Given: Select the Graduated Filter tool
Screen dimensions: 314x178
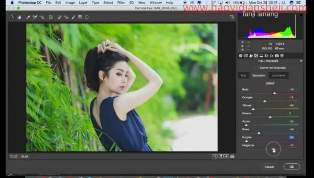Looking at the screenshot, I should point(80,17).
